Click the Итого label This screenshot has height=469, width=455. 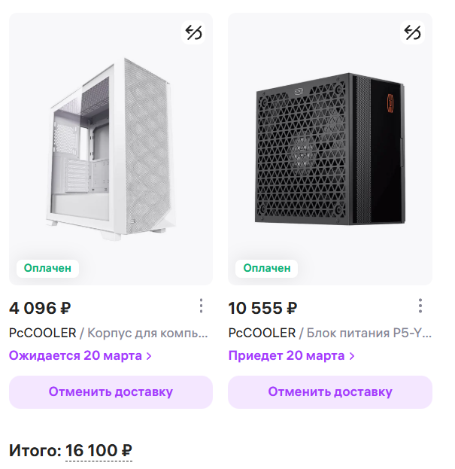click(x=35, y=451)
